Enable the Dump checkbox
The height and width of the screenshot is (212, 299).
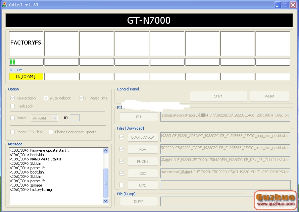13,118
